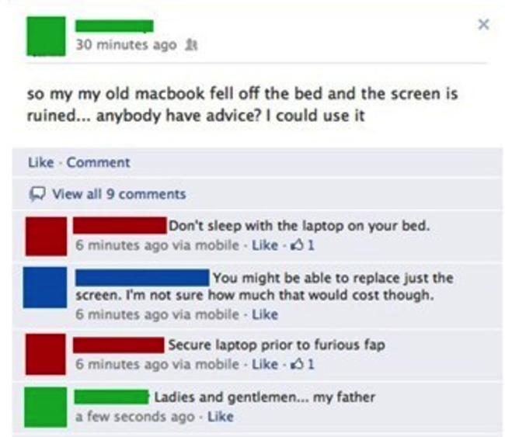The image size is (505, 437).
Task: Like the 'Don't sleep with the laptop' comment
Action: [265, 245]
